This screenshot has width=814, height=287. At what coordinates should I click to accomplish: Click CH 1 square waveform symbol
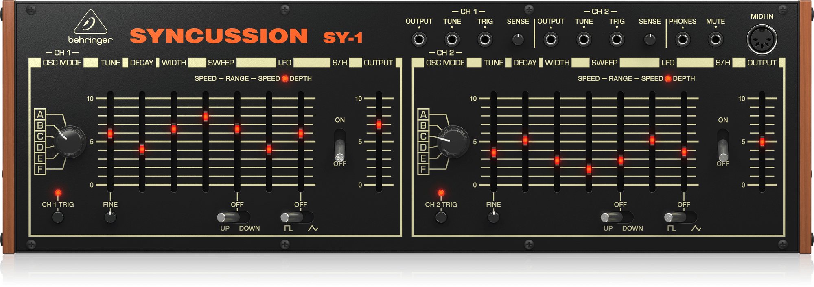pos(288,229)
